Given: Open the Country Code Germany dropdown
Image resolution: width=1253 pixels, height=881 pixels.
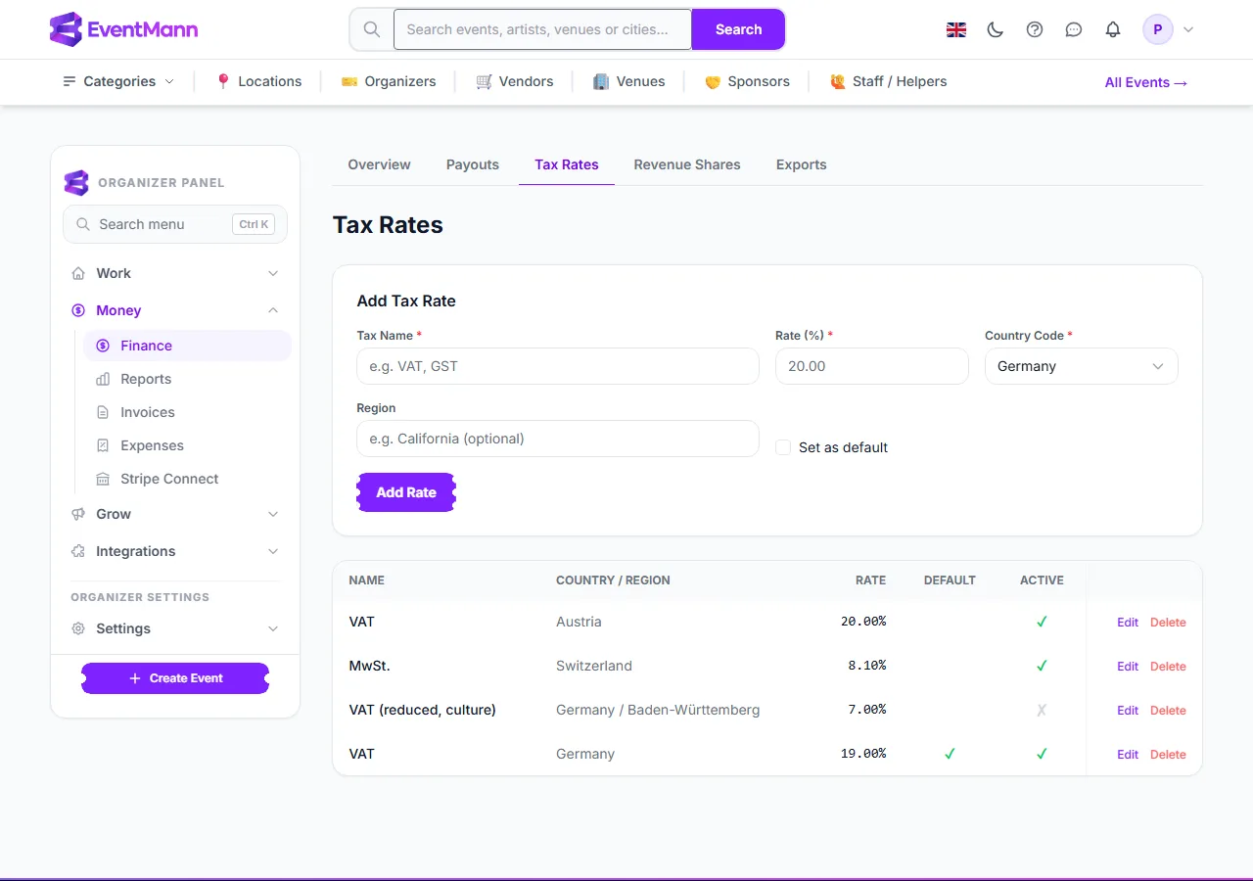Looking at the screenshot, I should coord(1082,366).
